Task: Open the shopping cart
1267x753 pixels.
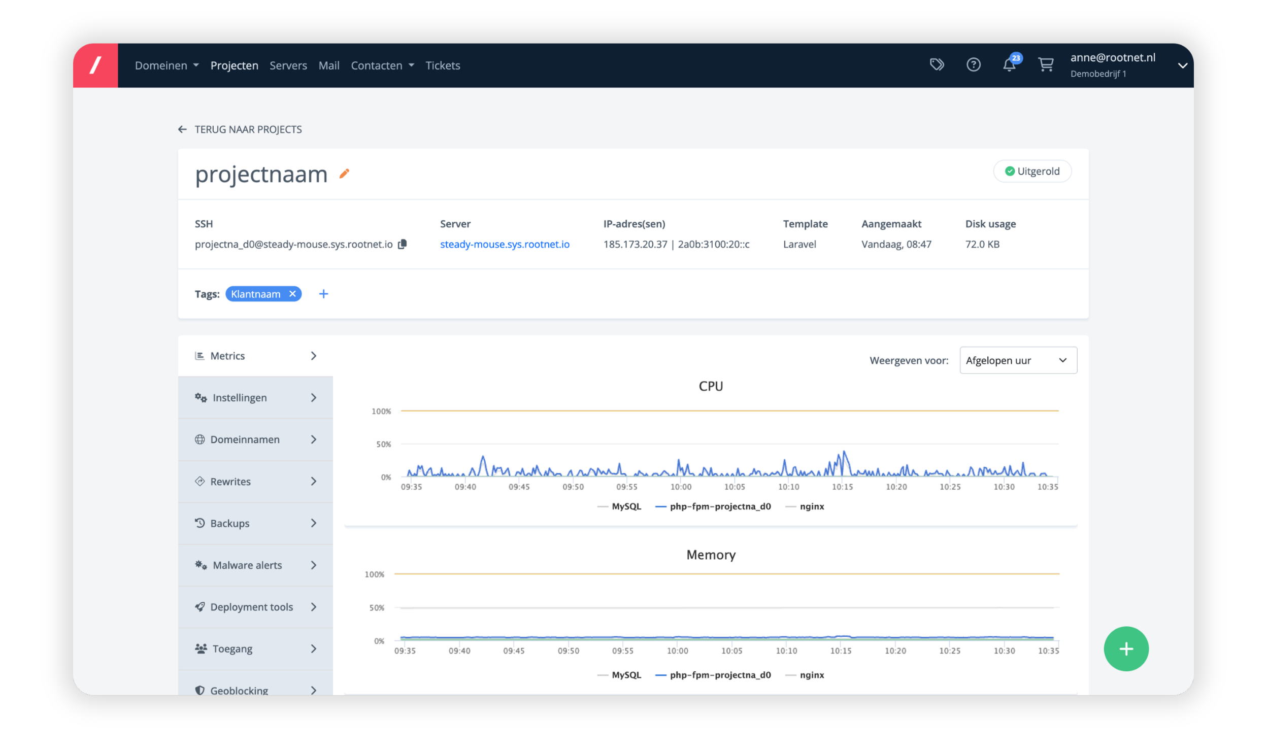Action: (x=1046, y=65)
